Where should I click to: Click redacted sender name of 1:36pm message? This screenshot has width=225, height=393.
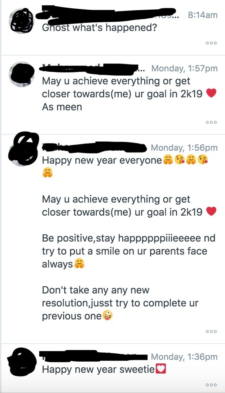tap(94, 357)
